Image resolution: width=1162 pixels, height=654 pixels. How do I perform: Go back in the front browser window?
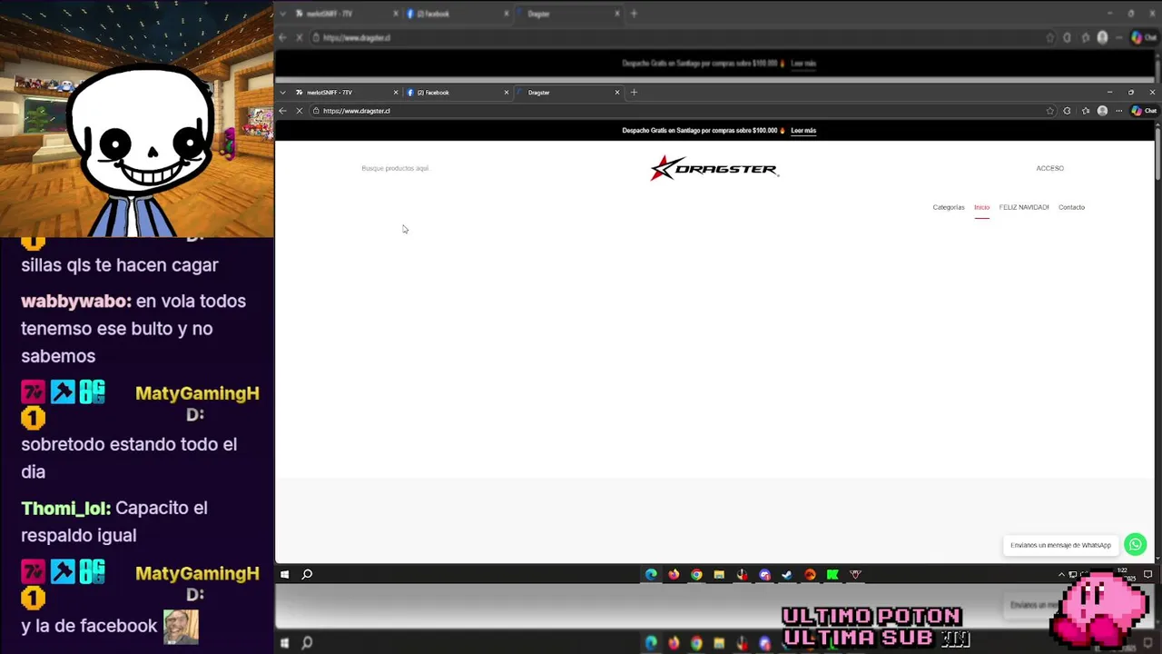point(282,111)
